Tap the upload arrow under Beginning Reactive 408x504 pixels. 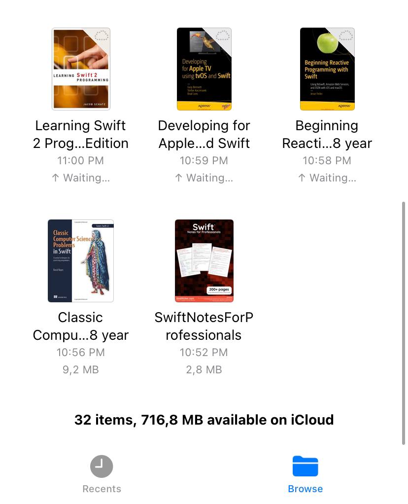[x=302, y=178]
